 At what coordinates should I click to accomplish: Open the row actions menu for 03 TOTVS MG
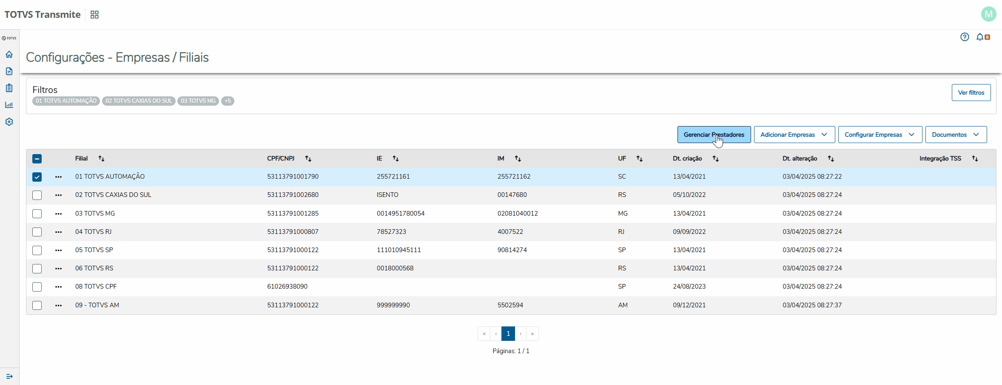click(58, 214)
